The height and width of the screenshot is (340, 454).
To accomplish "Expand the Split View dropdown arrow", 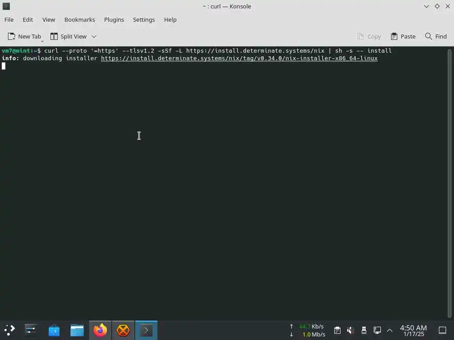I will click(94, 36).
